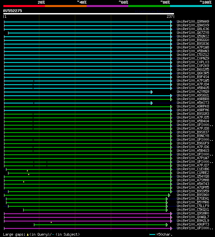The image size is (215, 237).
Task: Select the UniRef100_A7P1W5 label
Action: point(193,80)
